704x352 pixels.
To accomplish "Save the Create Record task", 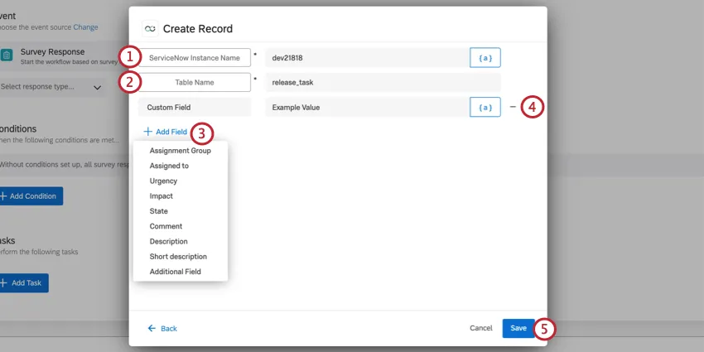I will [518, 328].
